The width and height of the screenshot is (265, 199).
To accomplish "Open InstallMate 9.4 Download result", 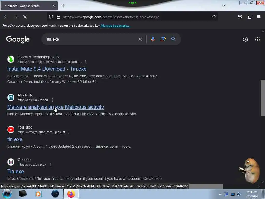I will click(x=47, y=69).
